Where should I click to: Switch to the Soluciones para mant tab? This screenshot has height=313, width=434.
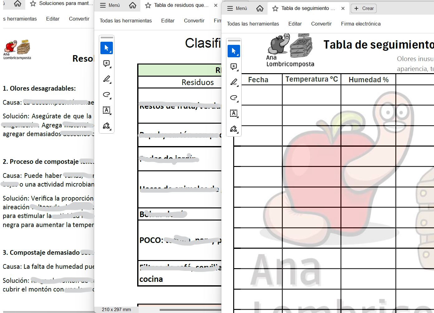pos(66,3)
